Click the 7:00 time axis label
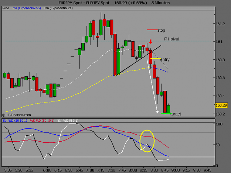The width and height of the screenshot is (231, 173). pos(90,170)
